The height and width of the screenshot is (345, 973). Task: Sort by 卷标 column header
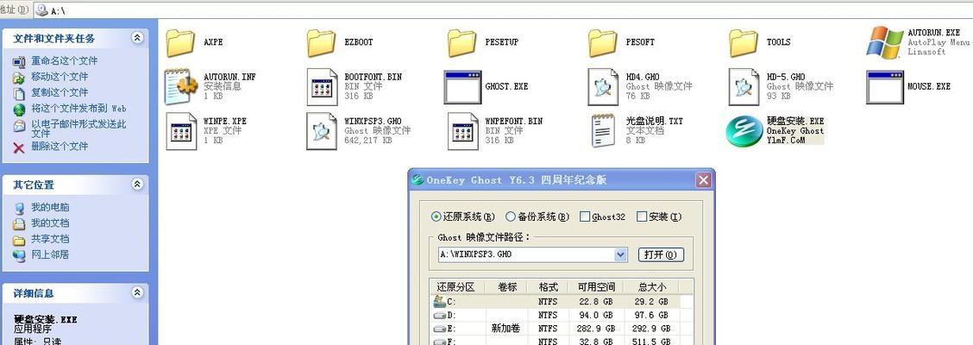click(507, 286)
